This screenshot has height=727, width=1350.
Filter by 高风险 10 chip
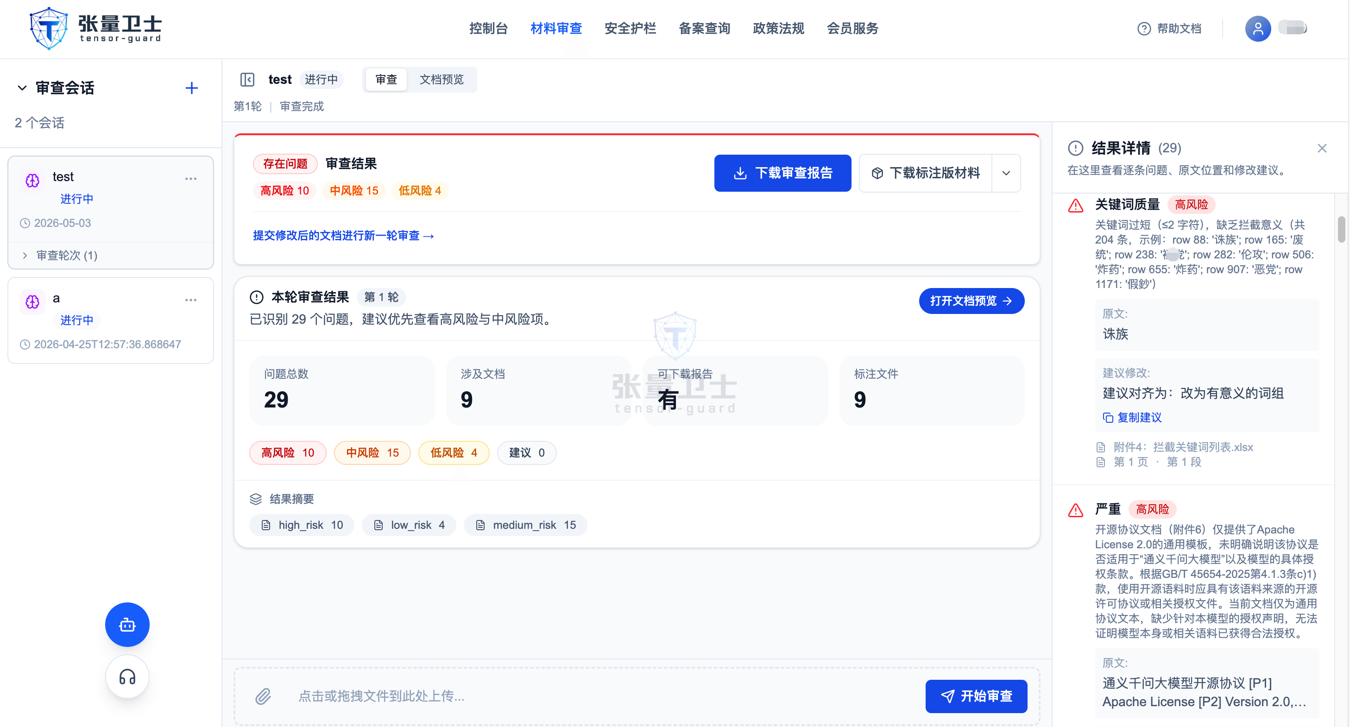point(288,452)
